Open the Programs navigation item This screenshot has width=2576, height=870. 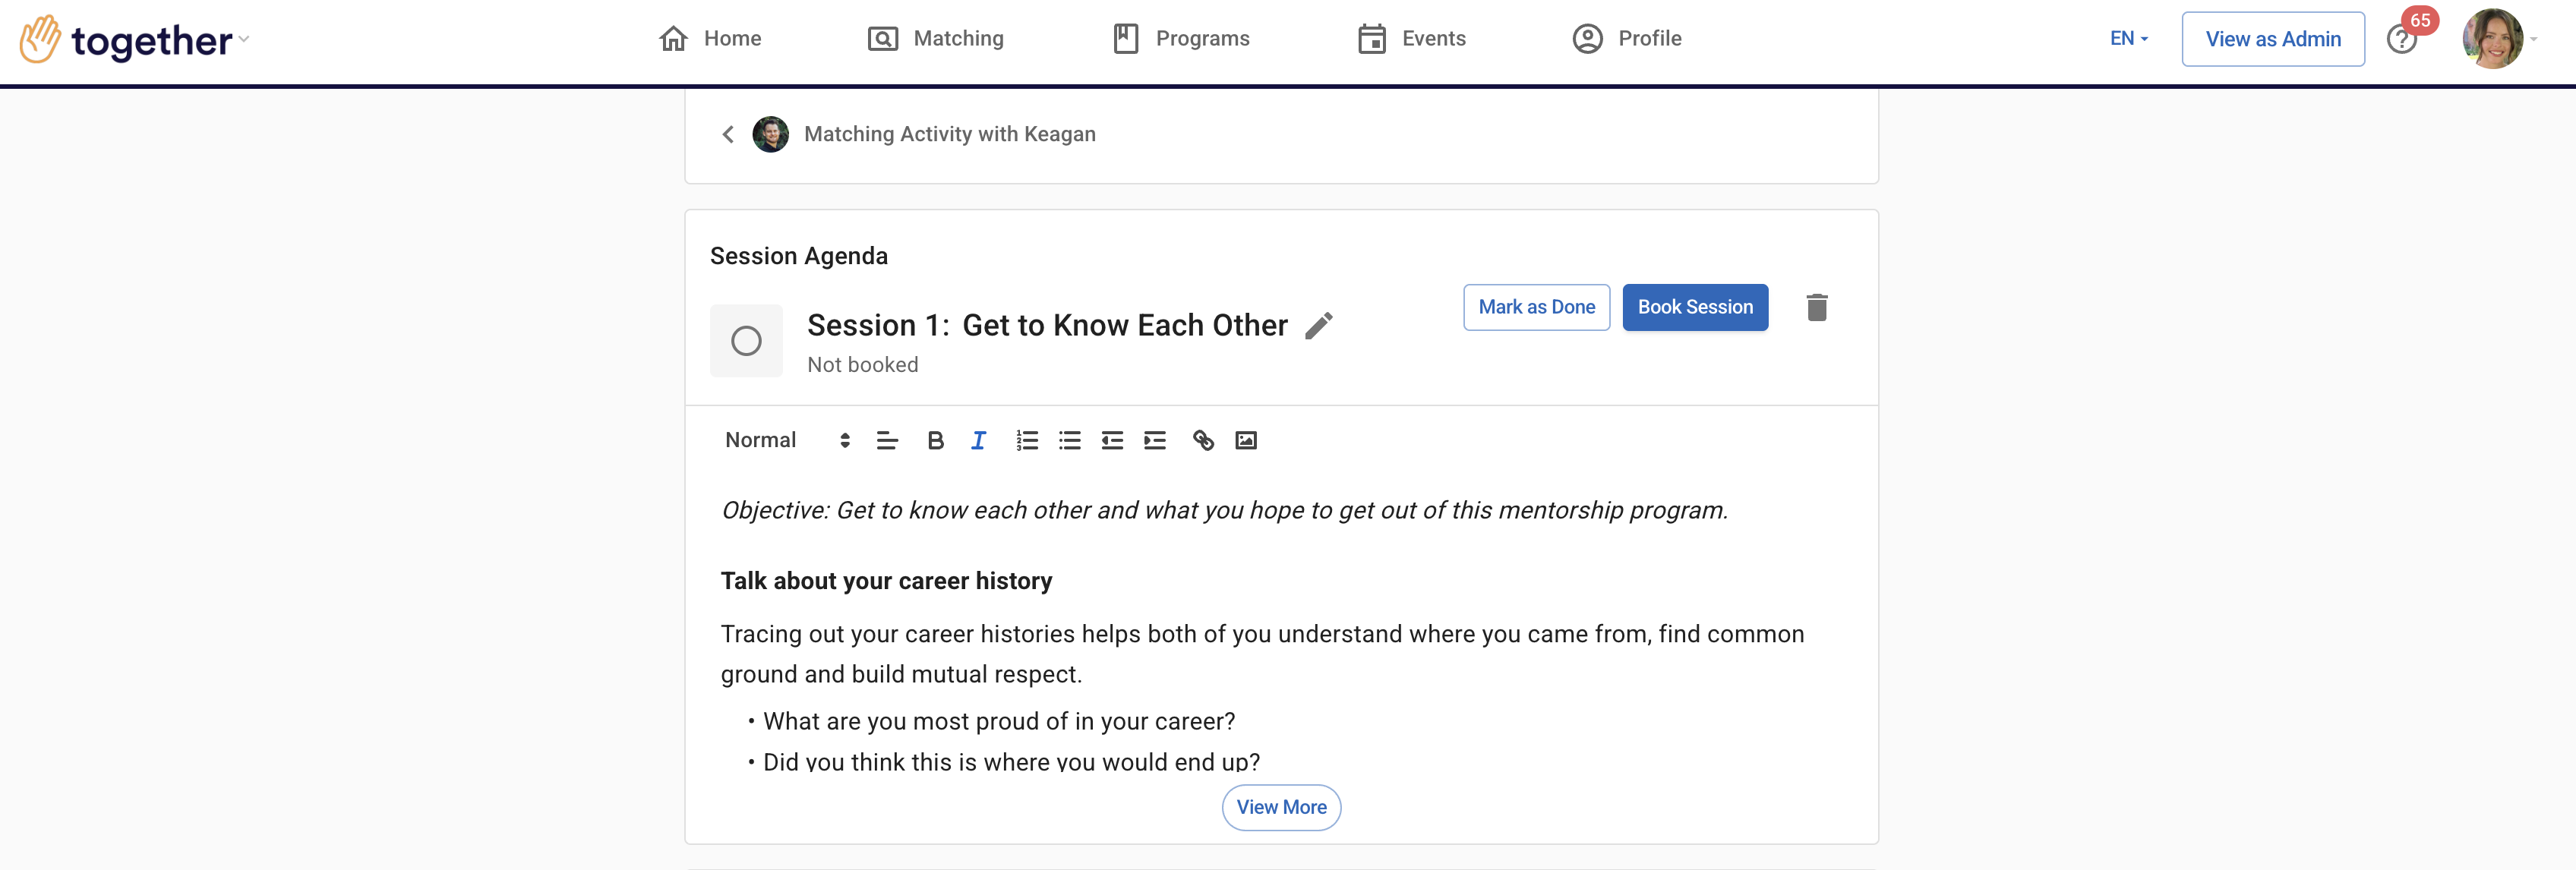(x=1181, y=39)
